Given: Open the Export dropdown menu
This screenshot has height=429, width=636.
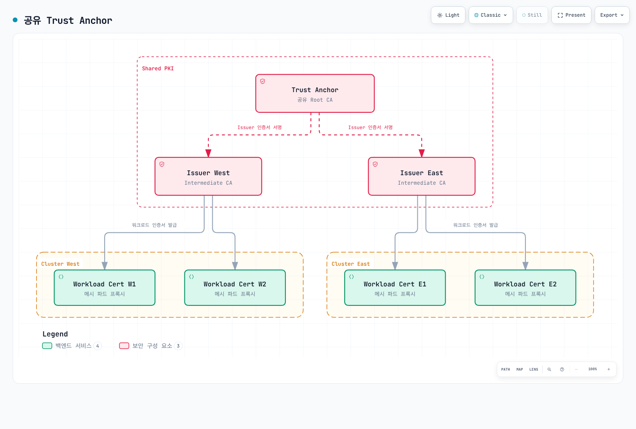Looking at the screenshot, I should [x=612, y=15].
